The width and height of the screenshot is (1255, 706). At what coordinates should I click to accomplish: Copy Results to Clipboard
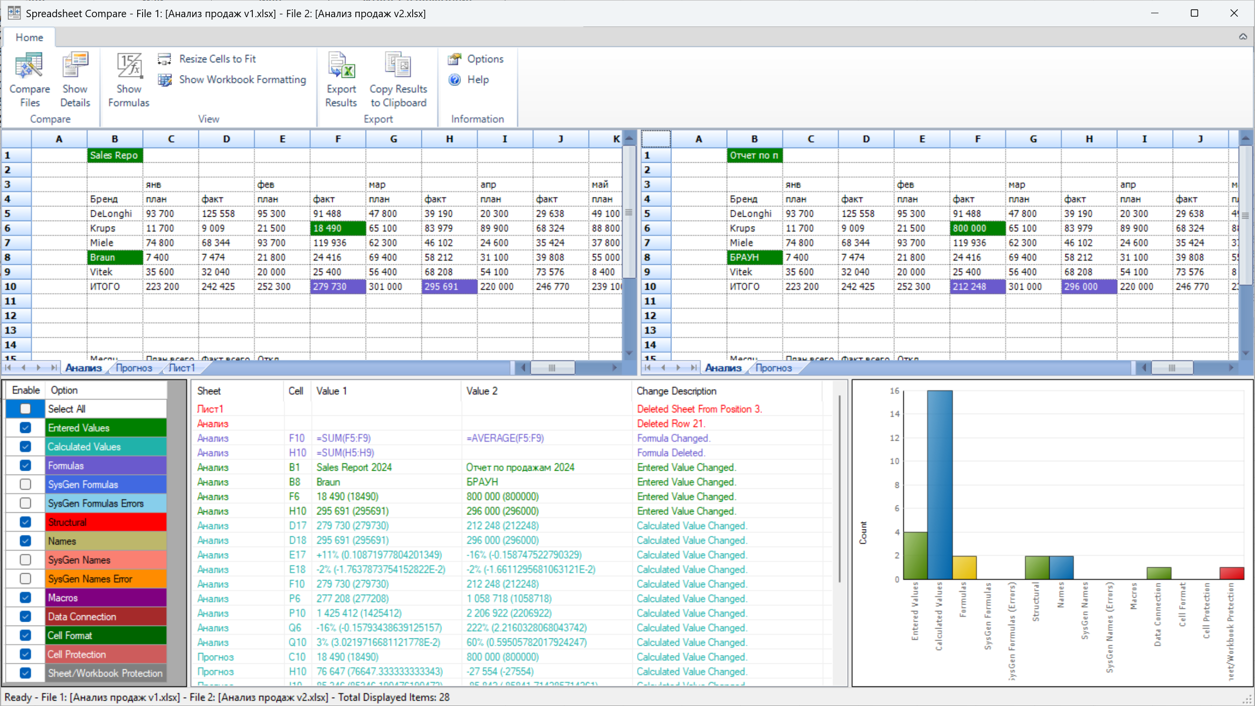pos(398,80)
